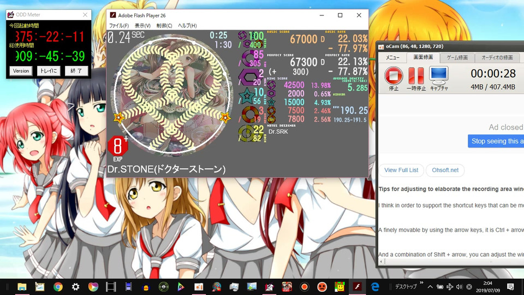The width and height of the screenshot is (524, 295).
Task: Click the Stop seeing this ad button
Action: coord(496,141)
